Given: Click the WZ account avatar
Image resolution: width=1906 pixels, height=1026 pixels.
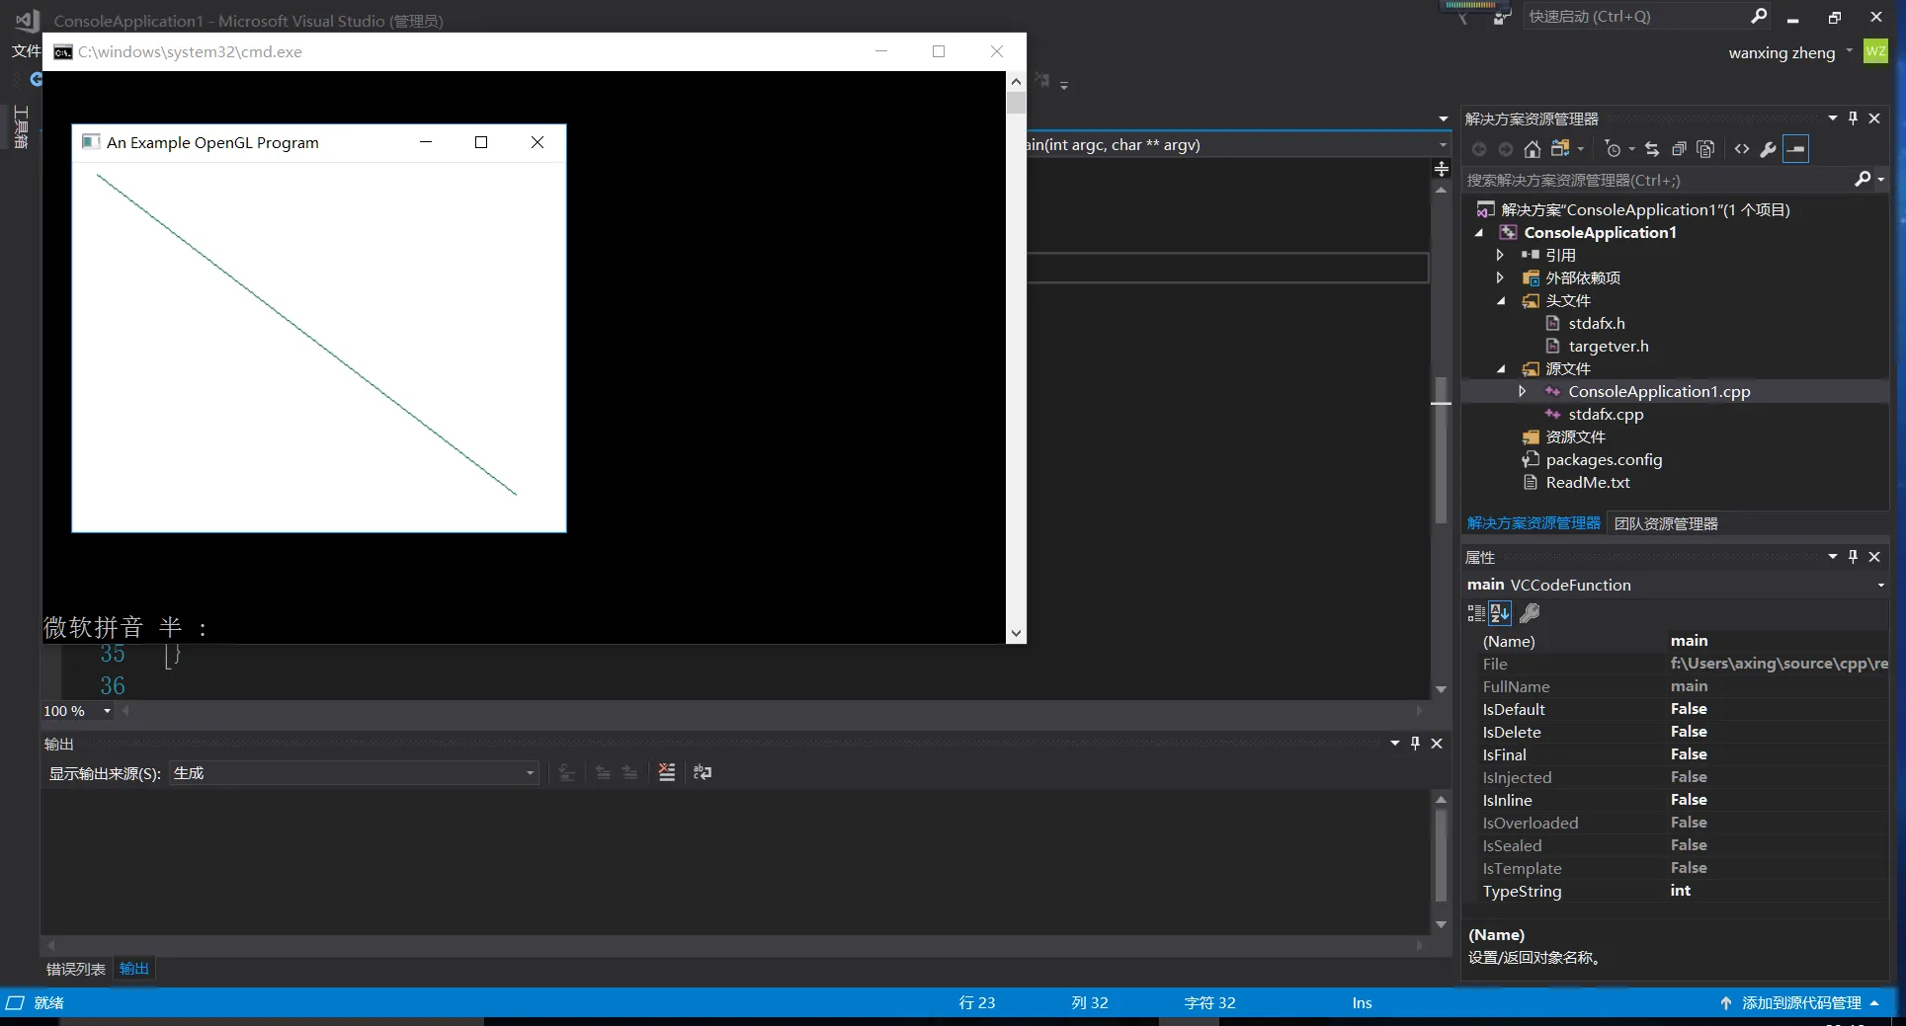Looking at the screenshot, I should (x=1875, y=51).
